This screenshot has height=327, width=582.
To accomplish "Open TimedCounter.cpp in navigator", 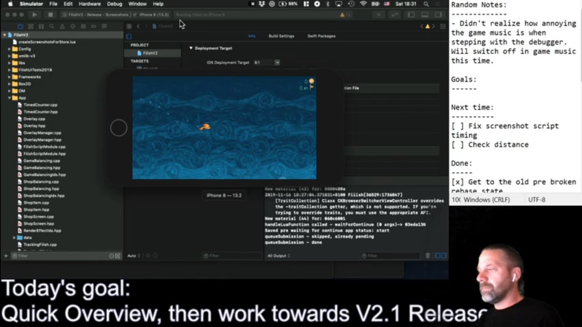I will tap(40, 105).
